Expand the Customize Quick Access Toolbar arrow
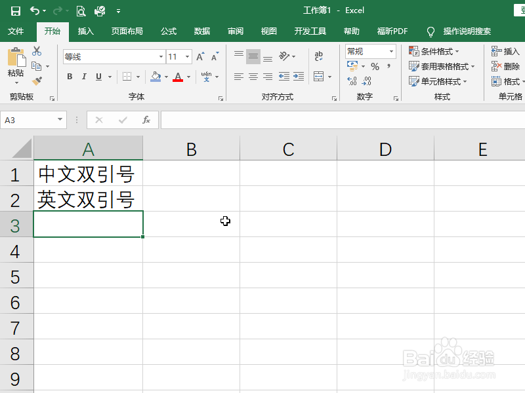Screen dimensions: 525x393 118,11
